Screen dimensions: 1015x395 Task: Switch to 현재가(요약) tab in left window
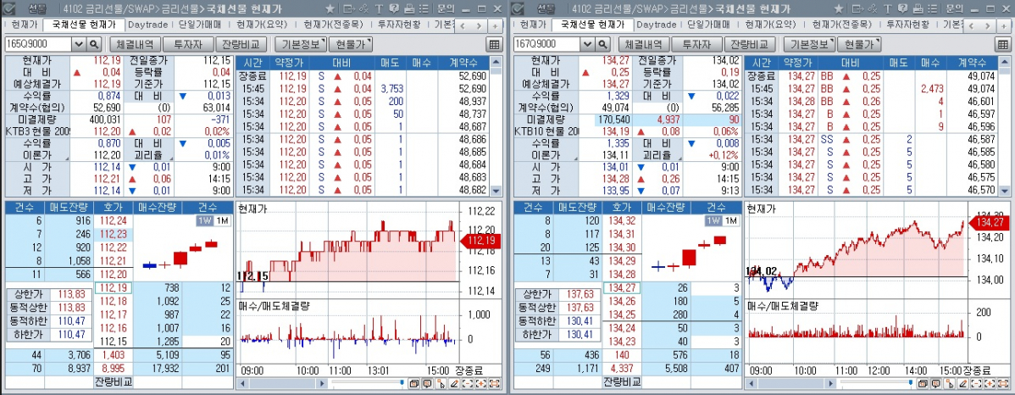(x=260, y=25)
